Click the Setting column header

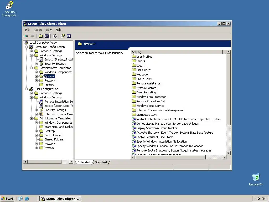[177, 52]
